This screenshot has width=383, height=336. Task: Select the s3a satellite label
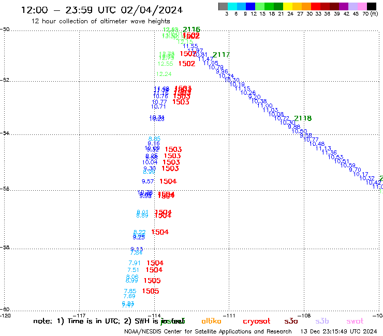(291, 322)
